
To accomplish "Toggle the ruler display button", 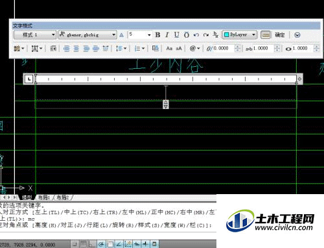I will [266, 35].
